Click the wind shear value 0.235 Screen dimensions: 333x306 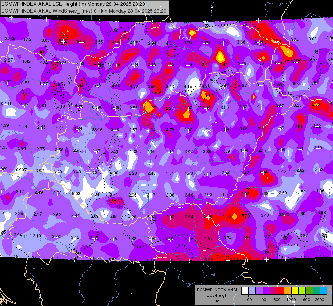[x=10, y=39]
